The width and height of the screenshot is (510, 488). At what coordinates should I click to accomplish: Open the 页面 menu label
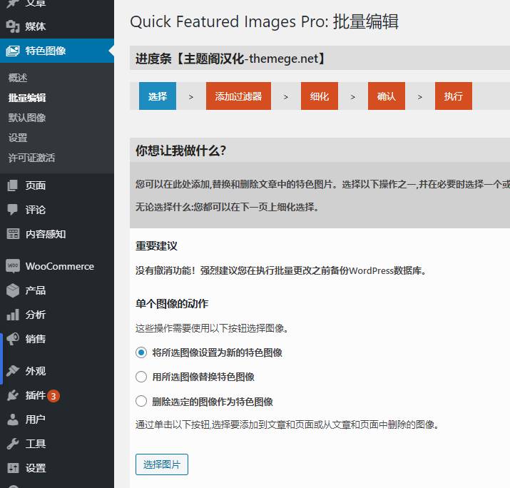click(36, 185)
